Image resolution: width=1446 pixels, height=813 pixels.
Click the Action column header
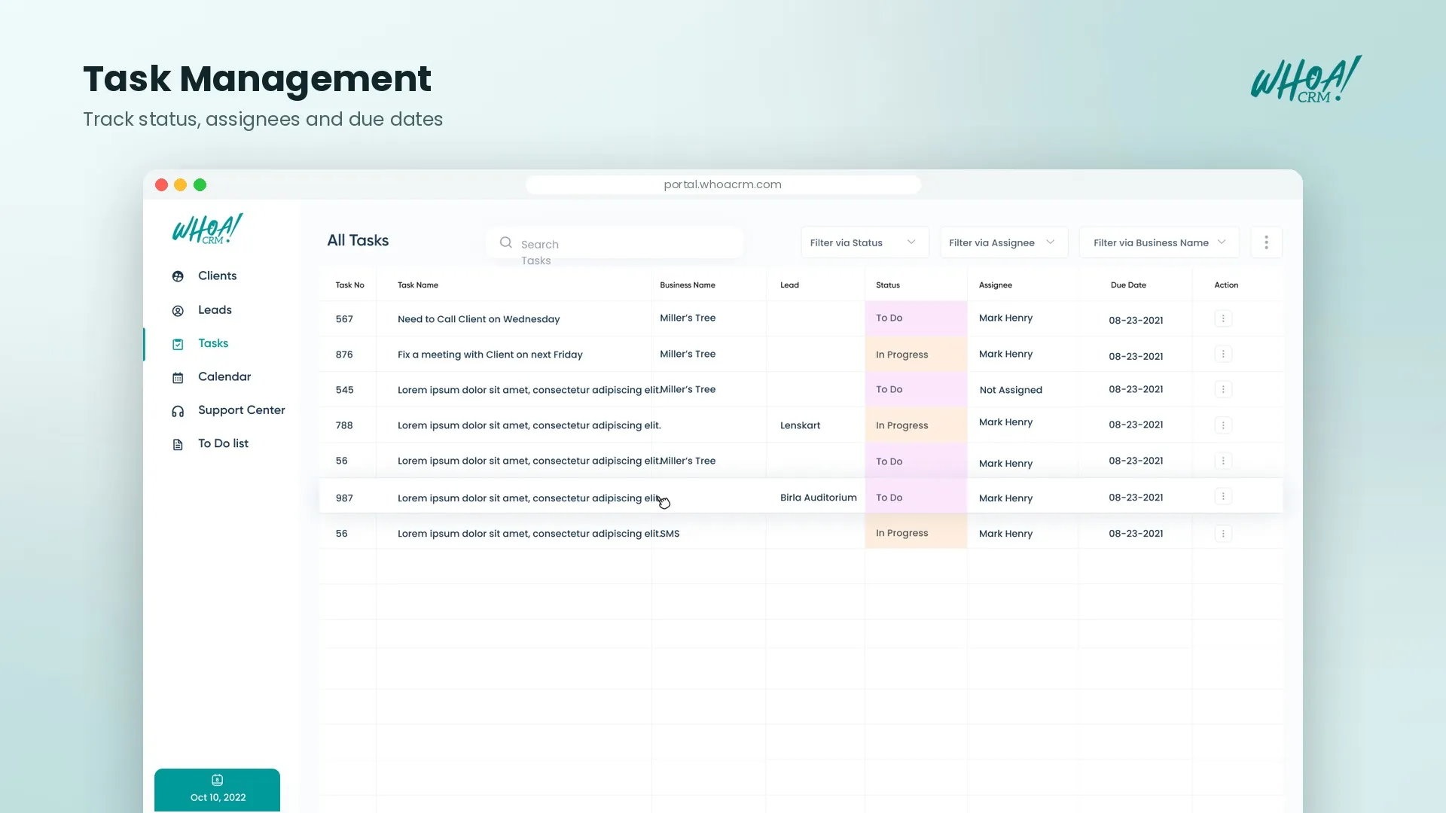coord(1226,285)
